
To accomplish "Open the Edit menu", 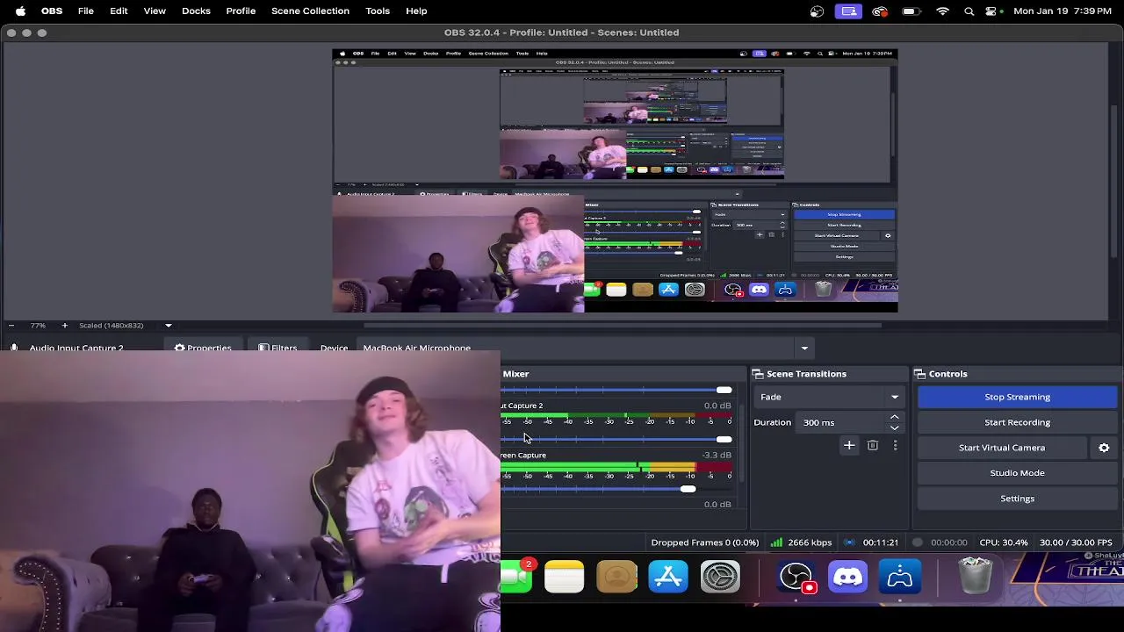I will coord(119,11).
